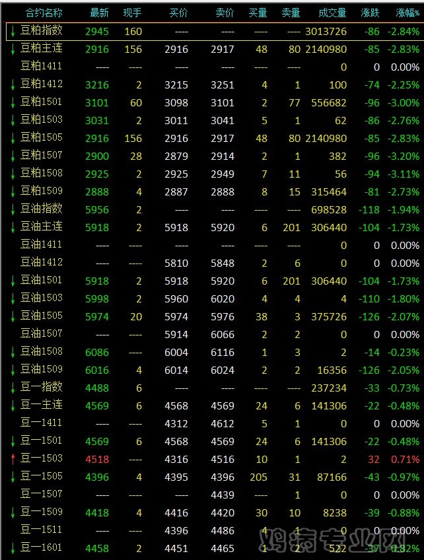Viewport: 424px width, 560px height.
Task: Select the 豆一1511 contract
Action: 41,530
